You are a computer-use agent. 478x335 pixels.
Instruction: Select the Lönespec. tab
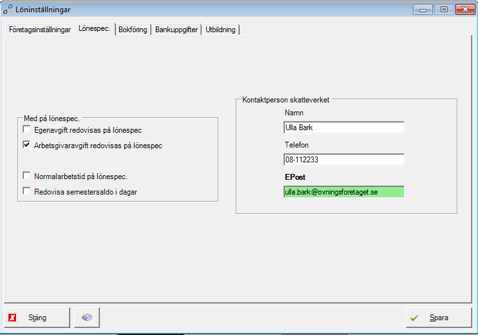(x=95, y=28)
